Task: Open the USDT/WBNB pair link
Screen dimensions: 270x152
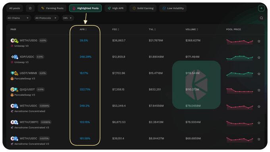Action: [28, 73]
